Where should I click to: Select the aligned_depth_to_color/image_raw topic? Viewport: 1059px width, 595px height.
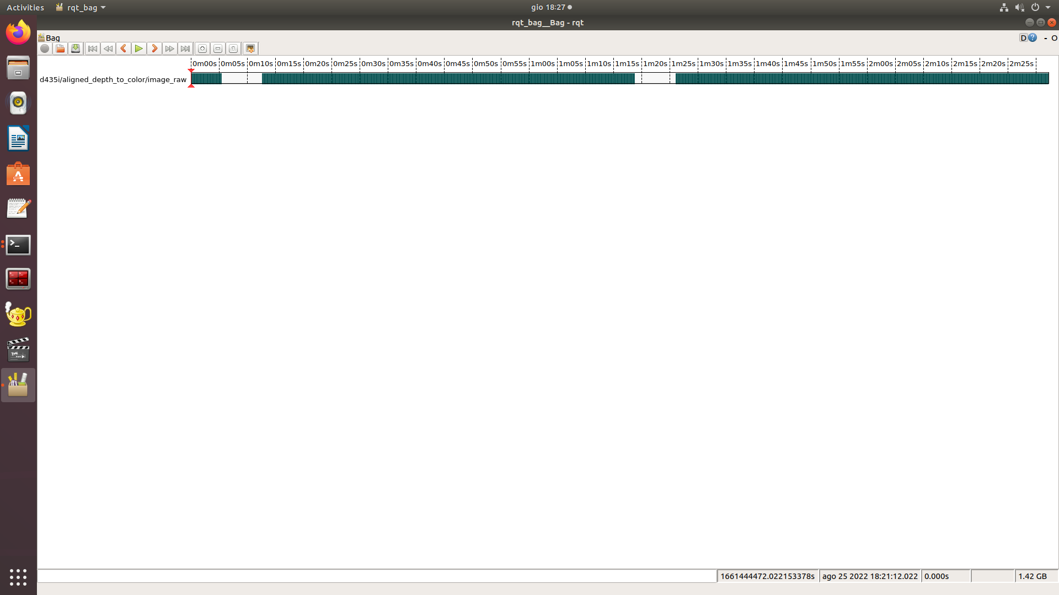(x=113, y=79)
